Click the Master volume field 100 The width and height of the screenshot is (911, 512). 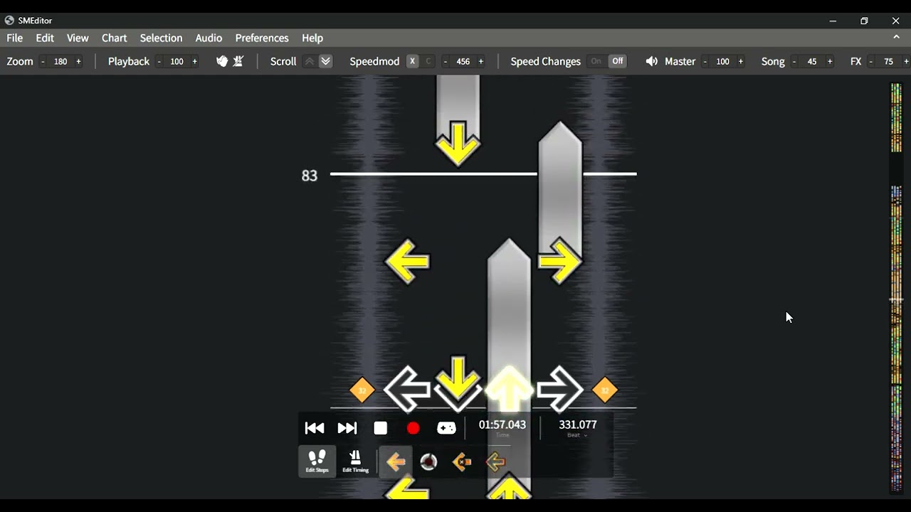pyautogui.click(x=722, y=61)
